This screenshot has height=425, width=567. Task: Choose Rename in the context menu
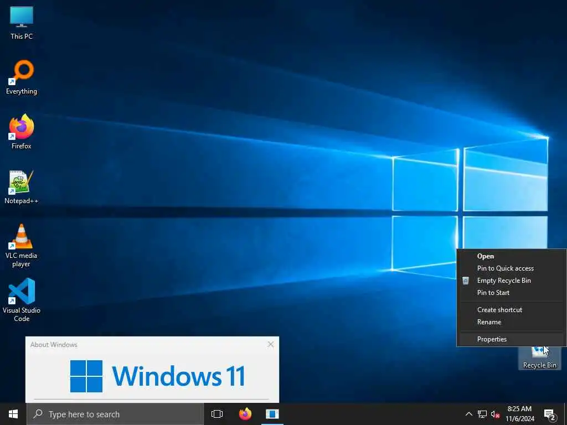(511, 322)
